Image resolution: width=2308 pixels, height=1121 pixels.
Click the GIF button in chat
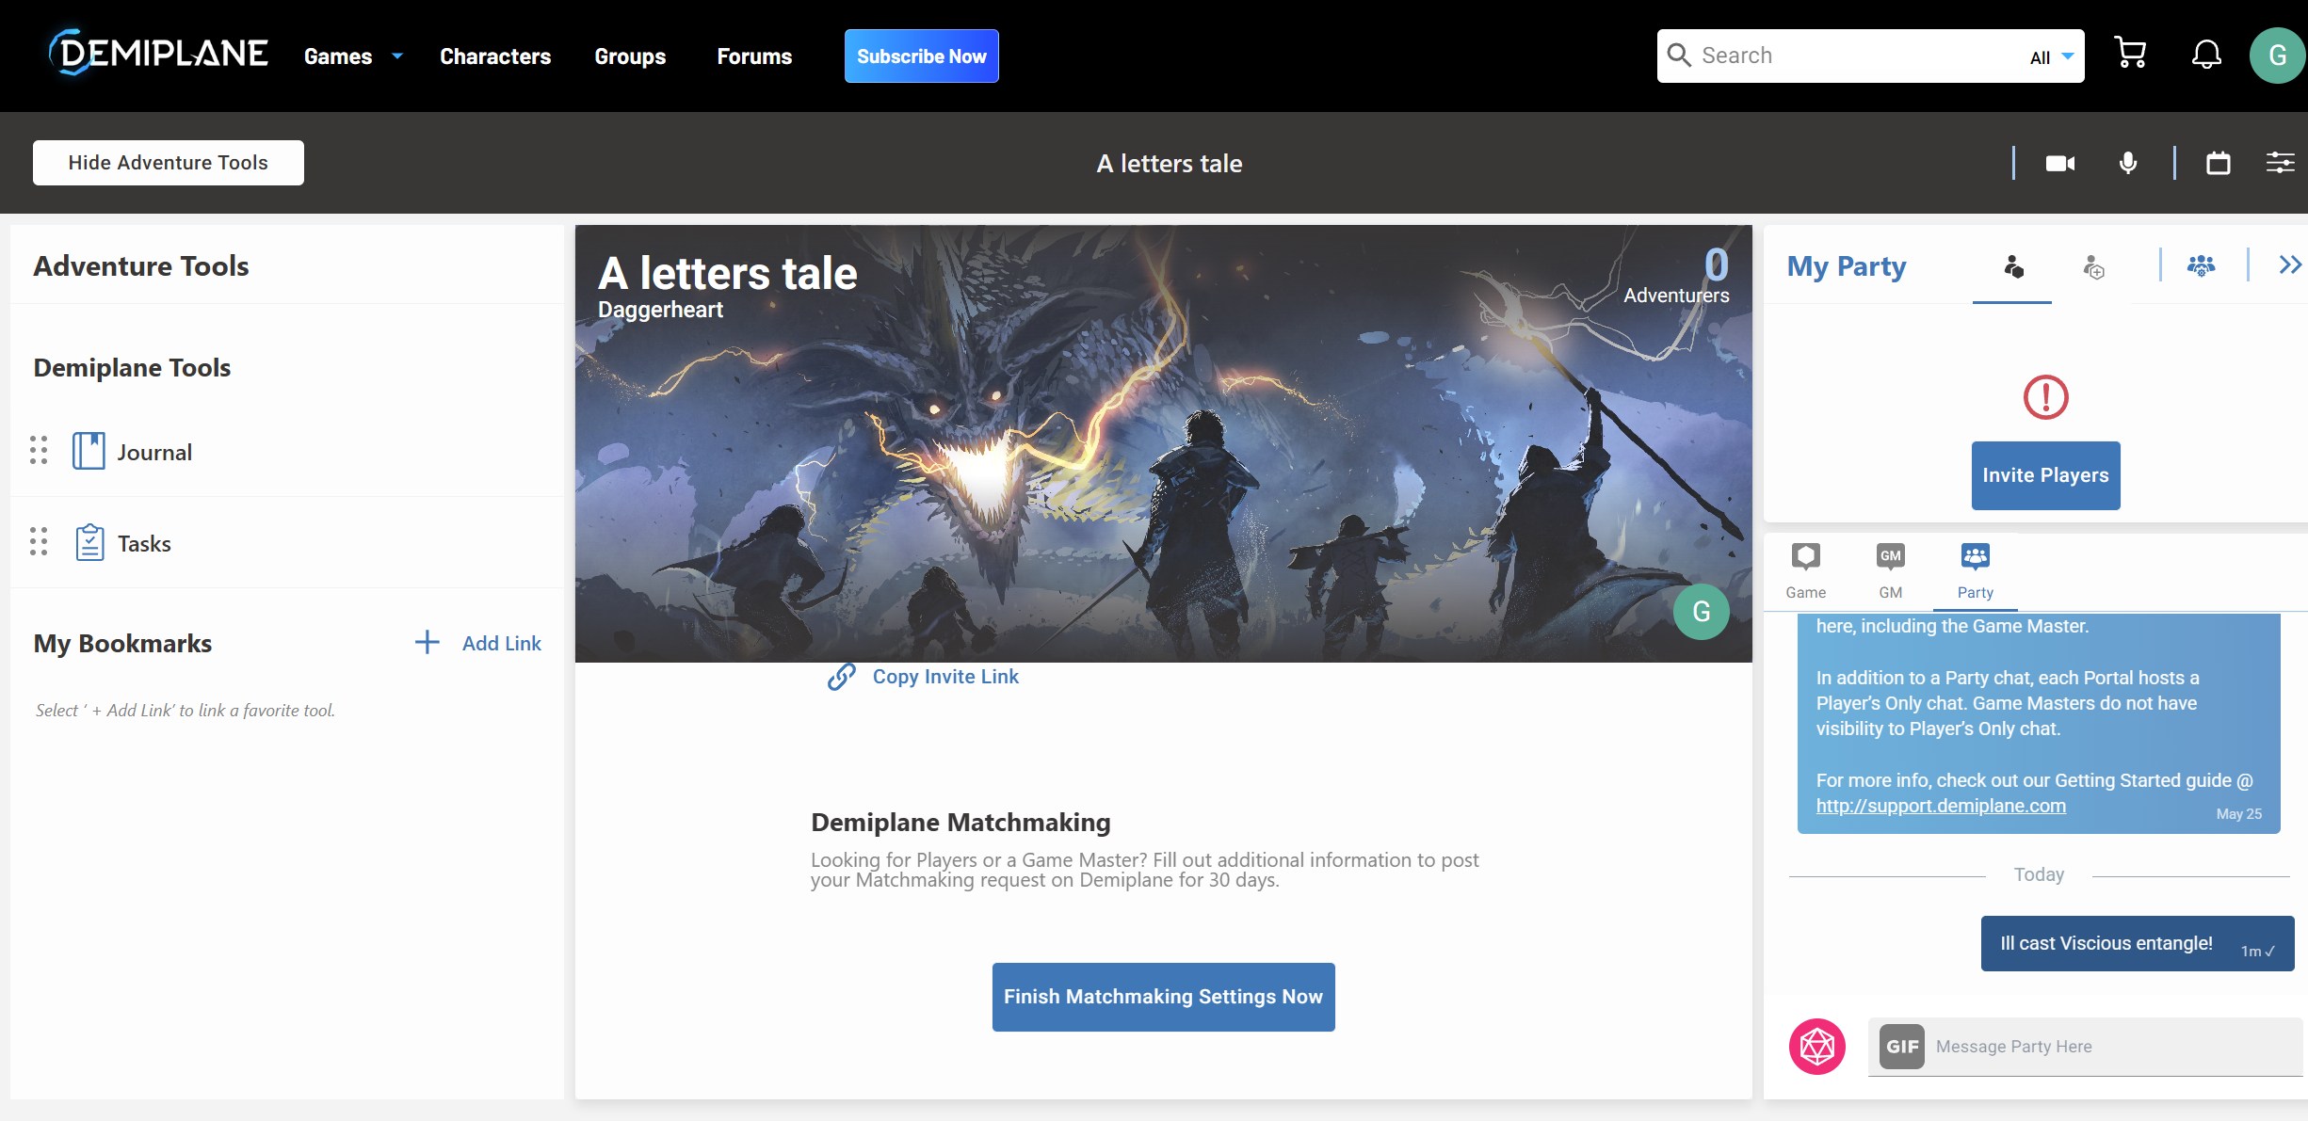(1901, 1046)
